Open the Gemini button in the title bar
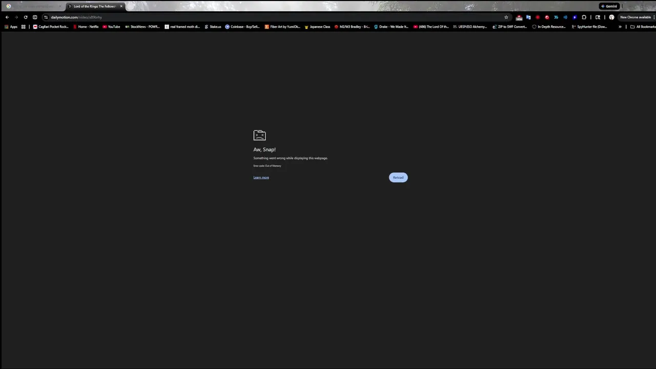This screenshot has height=369, width=656. coord(609,6)
